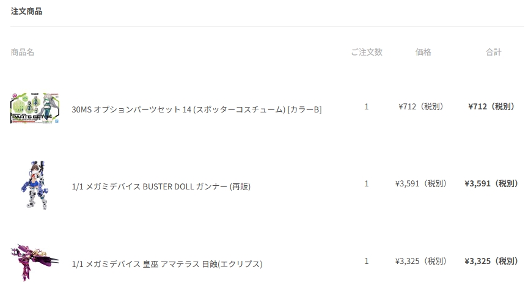Screen dimensions: 531x297
Task: Click the 30MS Option Parts Set 14 thumbnail
Action: coord(35,108)
